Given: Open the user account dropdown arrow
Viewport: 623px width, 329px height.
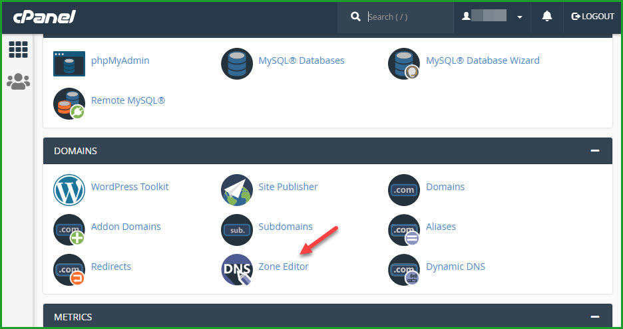Looking at the screenshot, I should [x=520, y=17].
